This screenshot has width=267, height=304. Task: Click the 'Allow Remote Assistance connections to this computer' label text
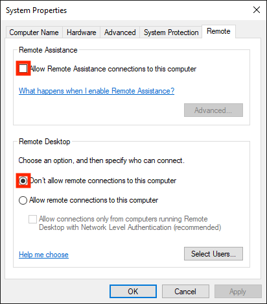[x=113, y=69]
